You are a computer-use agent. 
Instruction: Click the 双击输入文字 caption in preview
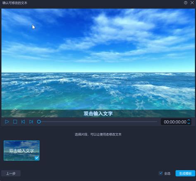(98, 114)
